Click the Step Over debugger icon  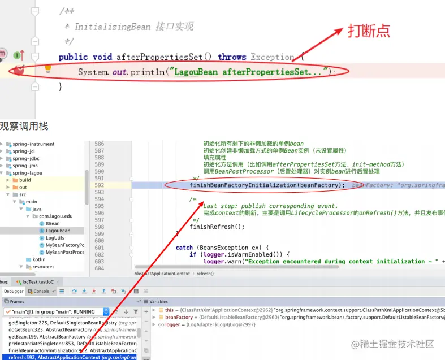coord(75,292)
